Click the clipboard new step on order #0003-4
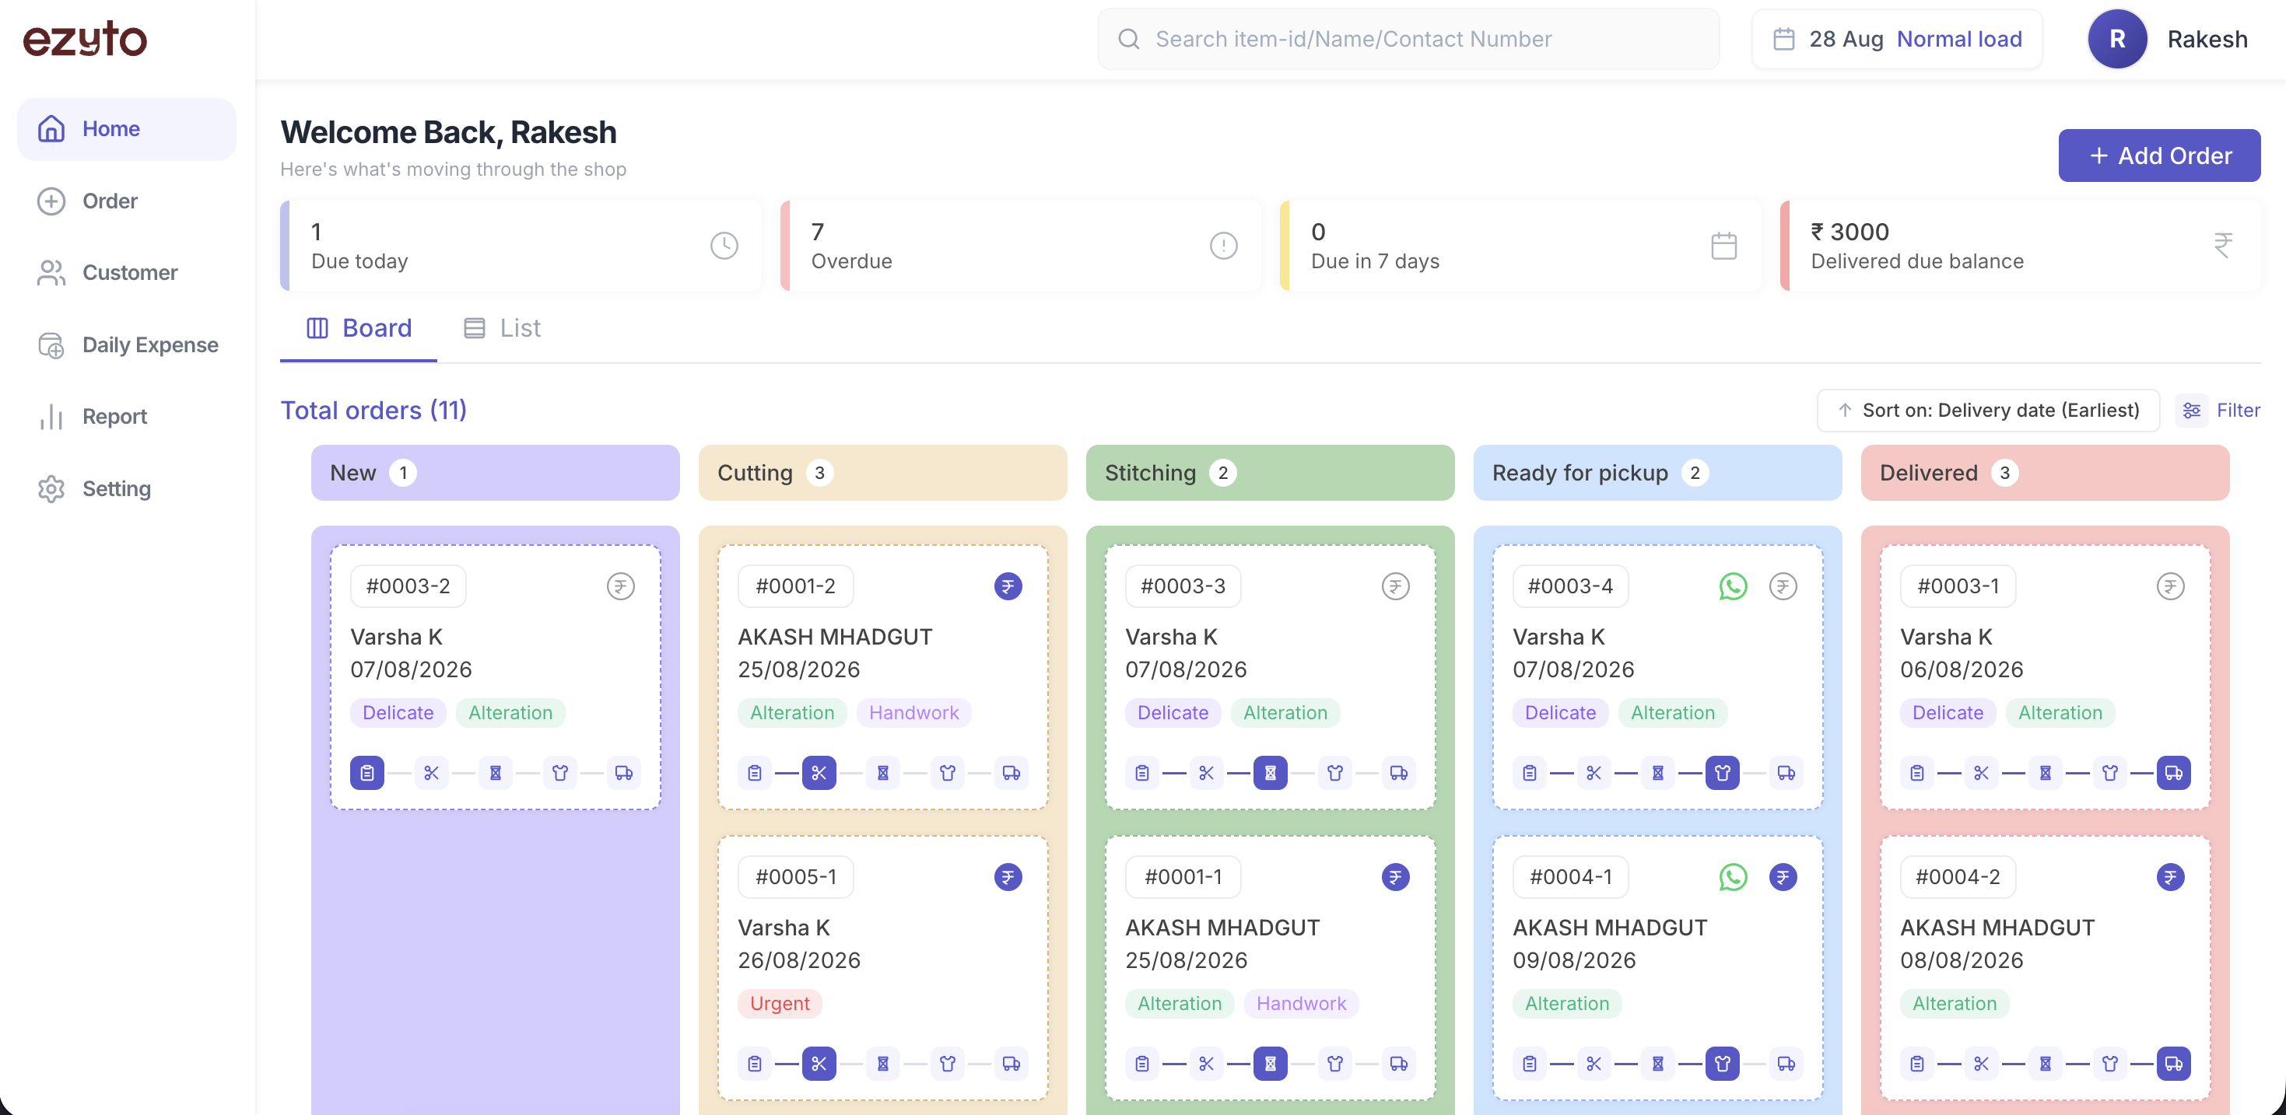The image size is (2286, 1115). (1529, 773)
